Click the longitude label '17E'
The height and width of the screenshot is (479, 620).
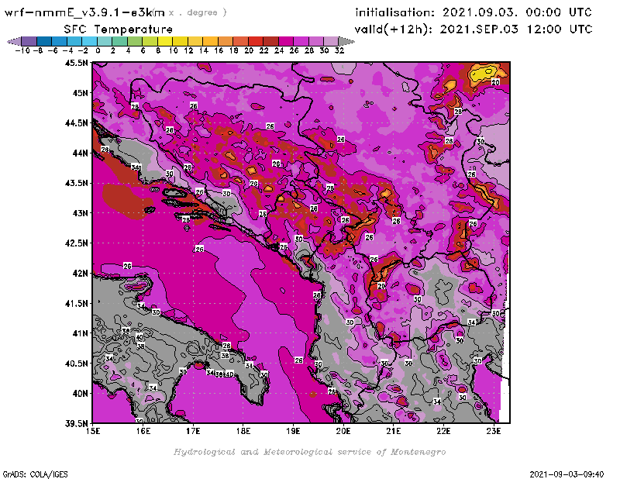[x=193, y=431]
